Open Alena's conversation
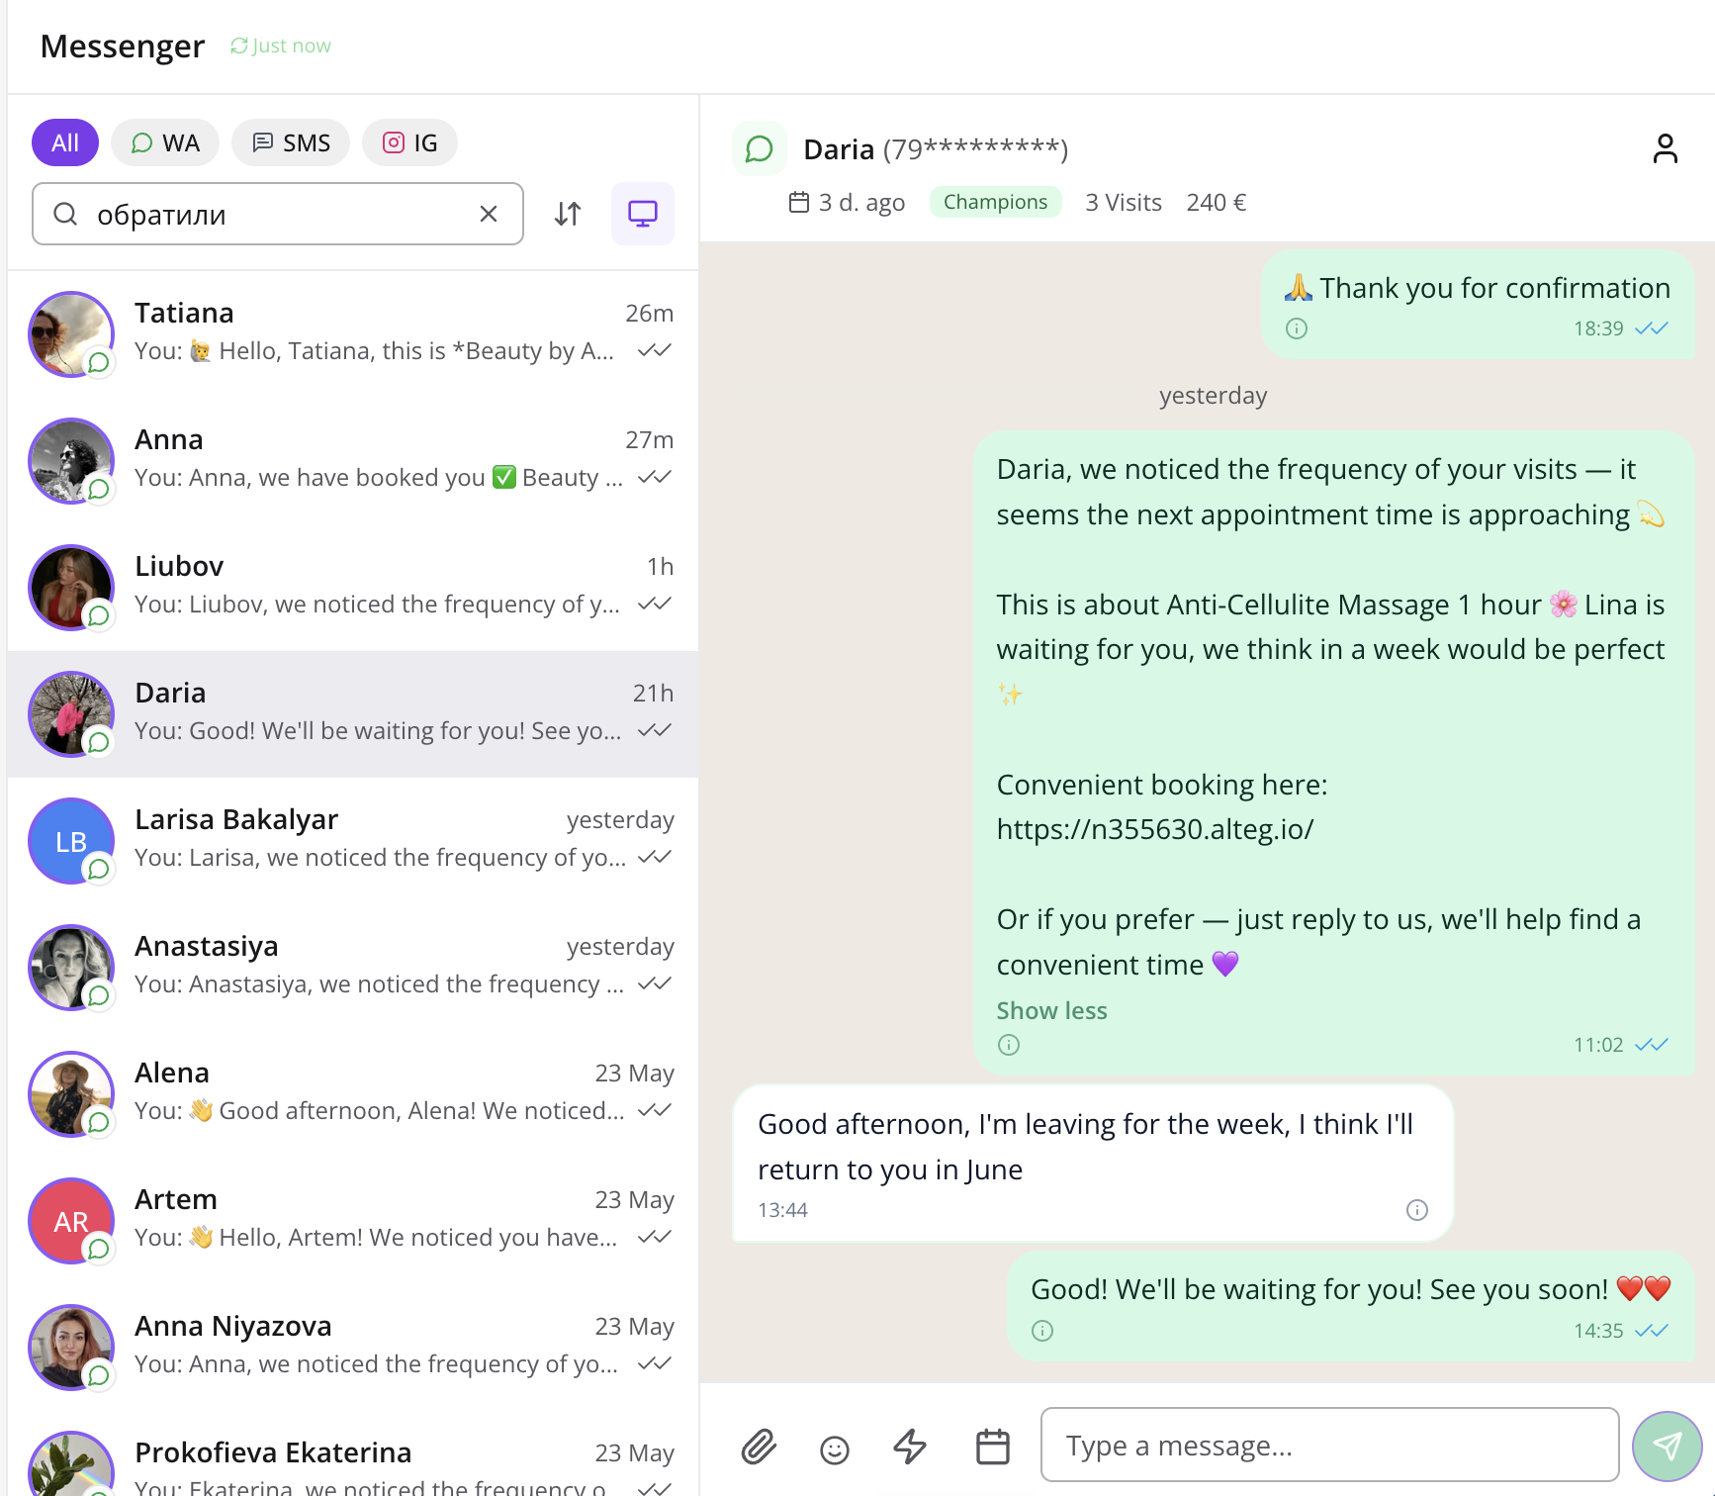Viewport: 1715px width, 1496px height. [353, 1094]
